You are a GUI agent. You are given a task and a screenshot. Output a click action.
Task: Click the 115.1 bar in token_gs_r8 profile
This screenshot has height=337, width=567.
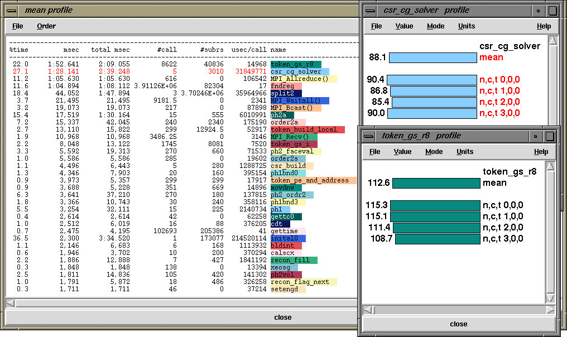coord(435,216)
